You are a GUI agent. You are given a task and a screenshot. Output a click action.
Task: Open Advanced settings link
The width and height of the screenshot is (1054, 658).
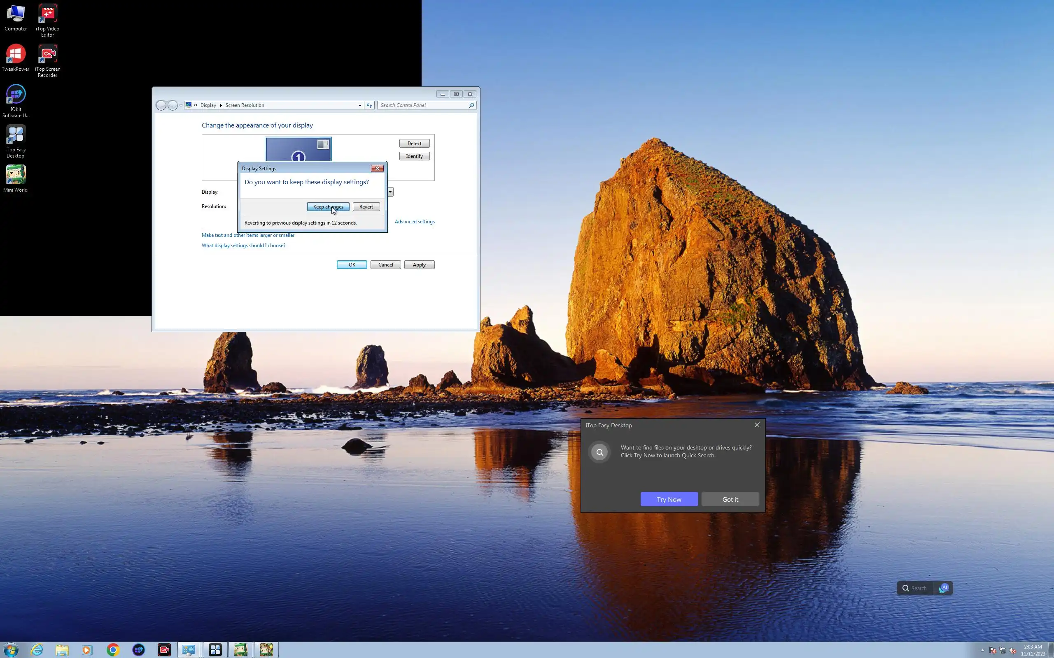(414, 222)
